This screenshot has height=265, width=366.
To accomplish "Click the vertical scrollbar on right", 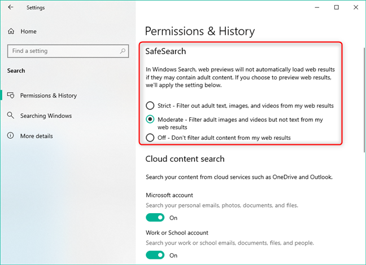I will (x=364, y=100).
